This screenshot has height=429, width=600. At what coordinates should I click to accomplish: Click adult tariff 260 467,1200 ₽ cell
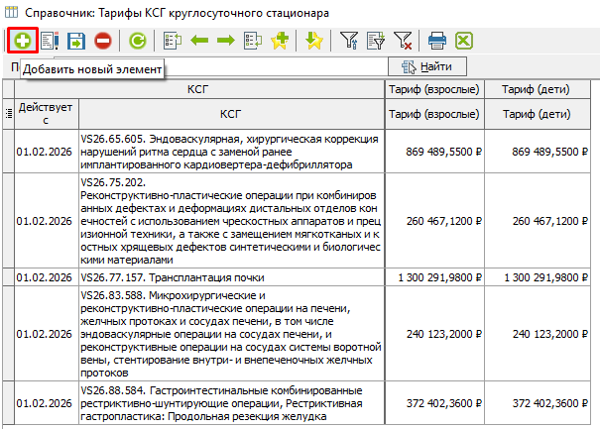click(434, 221)
